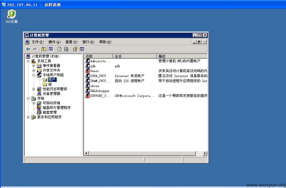Open the 窗口(W) menu
This screenshot has width=286, height=188.
click(88, 42)
